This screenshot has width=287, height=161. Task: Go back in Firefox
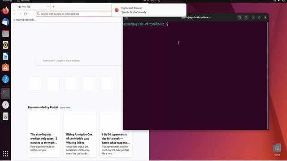(14, 14)
